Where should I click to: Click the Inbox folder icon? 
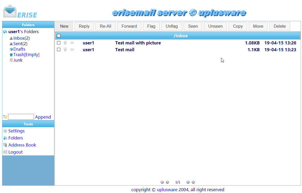11,38
